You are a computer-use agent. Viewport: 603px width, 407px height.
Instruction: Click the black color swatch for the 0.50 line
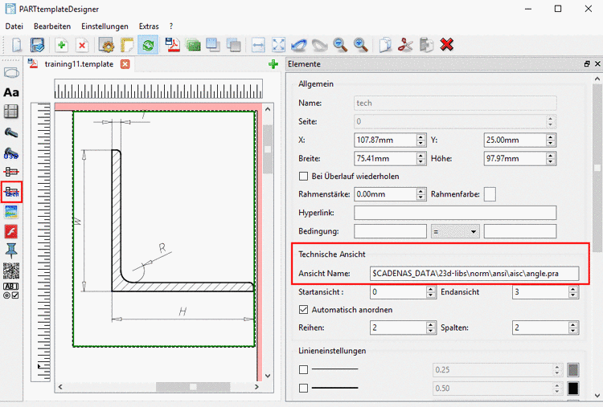[x=573, y=389]
